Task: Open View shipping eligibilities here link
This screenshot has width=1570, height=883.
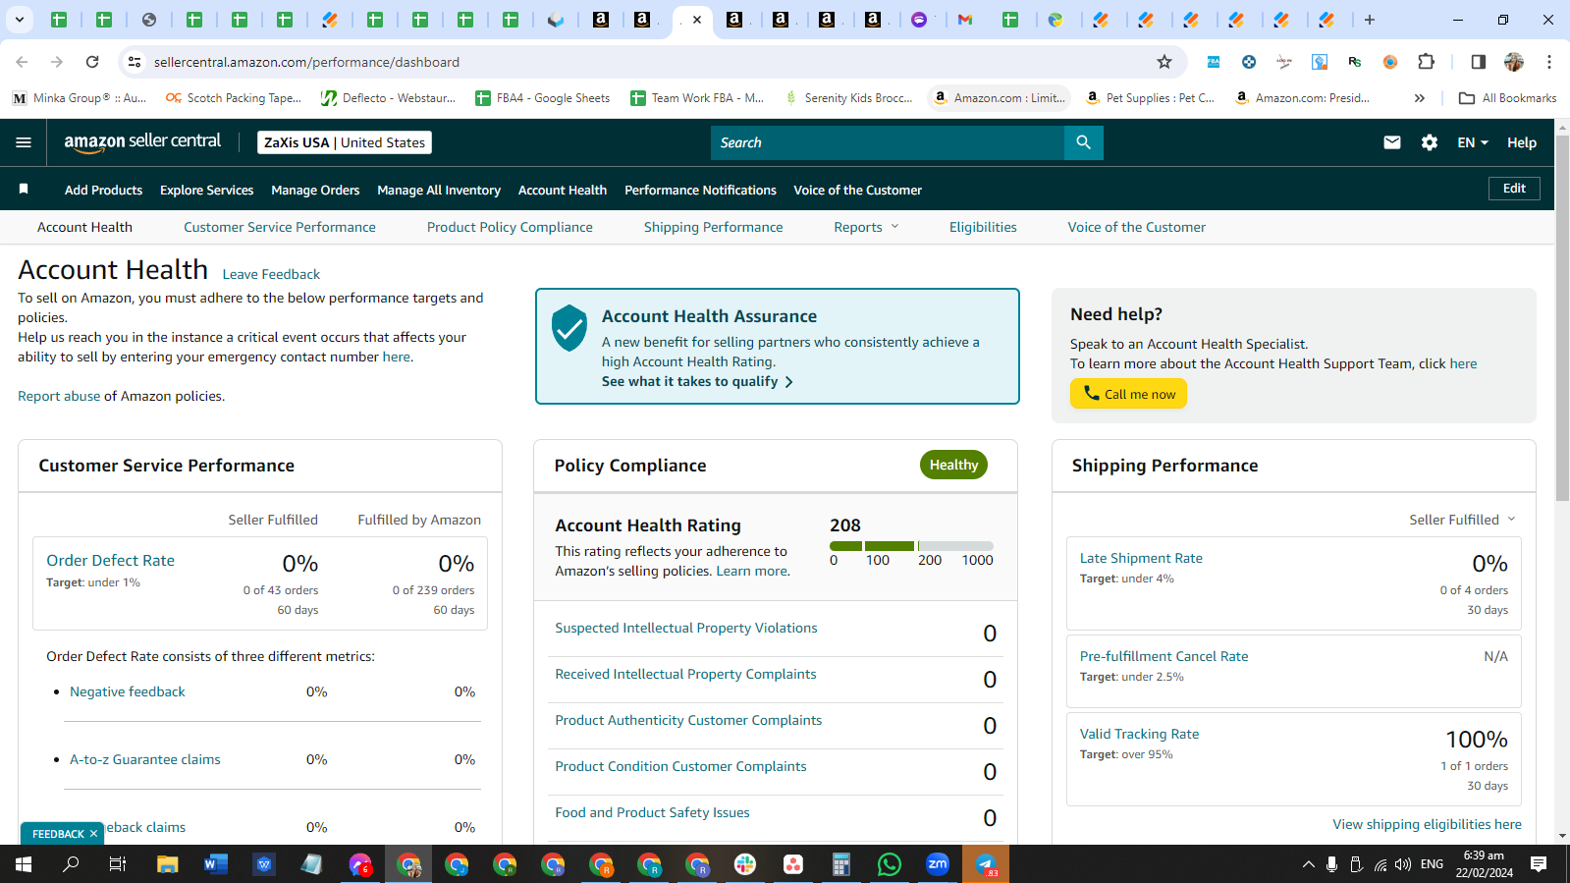Action: click(1427, 824)
